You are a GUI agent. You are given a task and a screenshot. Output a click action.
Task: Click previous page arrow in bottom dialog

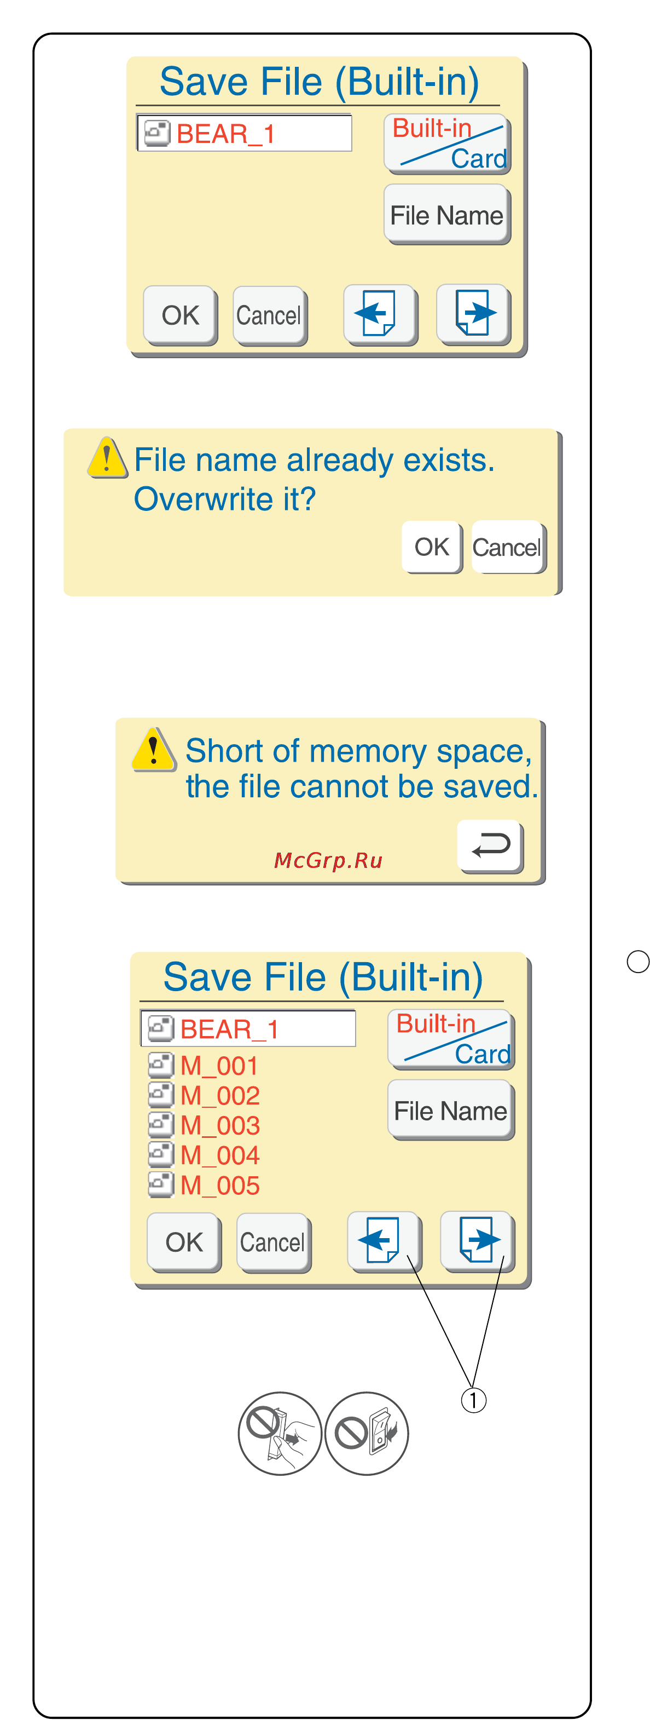384,1241
